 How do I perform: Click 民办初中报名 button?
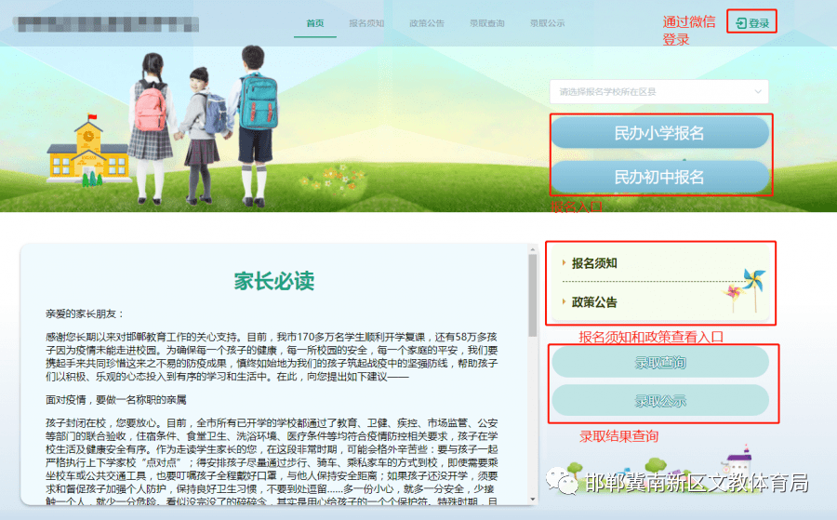click(x=659, y=177)
